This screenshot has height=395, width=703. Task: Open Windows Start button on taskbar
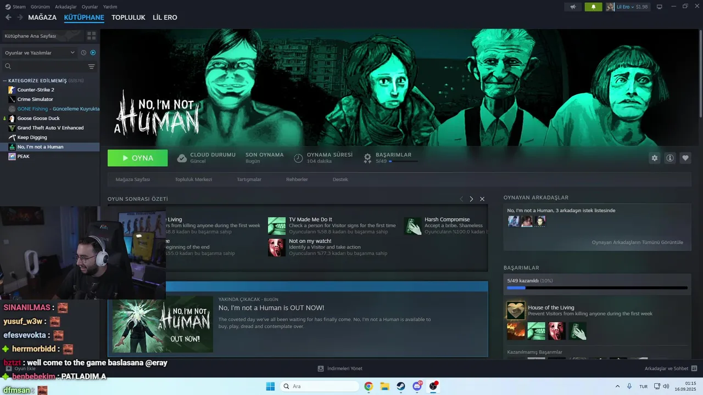pyautogui.click(x=270, y=386)
